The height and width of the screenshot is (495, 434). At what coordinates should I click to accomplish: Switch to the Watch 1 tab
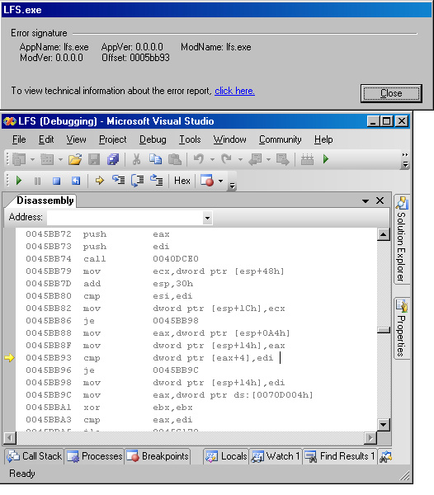(276, 456)
